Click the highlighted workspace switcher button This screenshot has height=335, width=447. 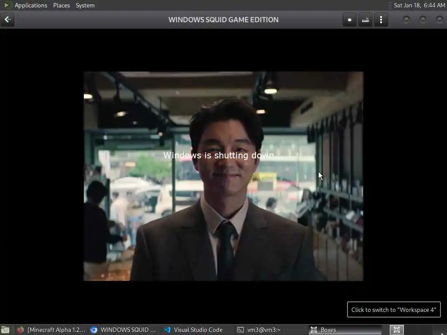pyautogui.click(x=396, y=330)
